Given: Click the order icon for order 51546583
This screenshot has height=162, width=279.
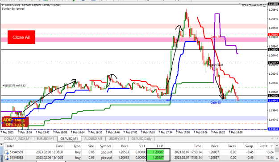Looking at the screenshot, I should click(x=7, y=158).
